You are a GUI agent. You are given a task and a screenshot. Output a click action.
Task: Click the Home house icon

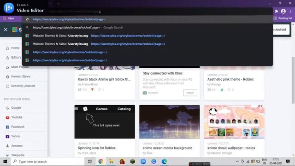click(7, 48)
